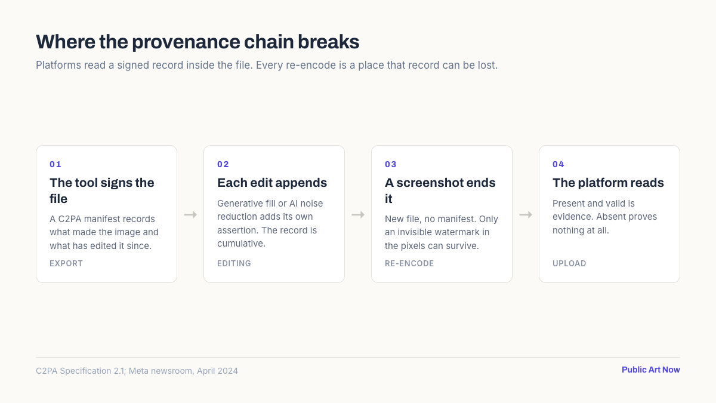Click the subtitle about re-encoding losing records

pos(267,65)
